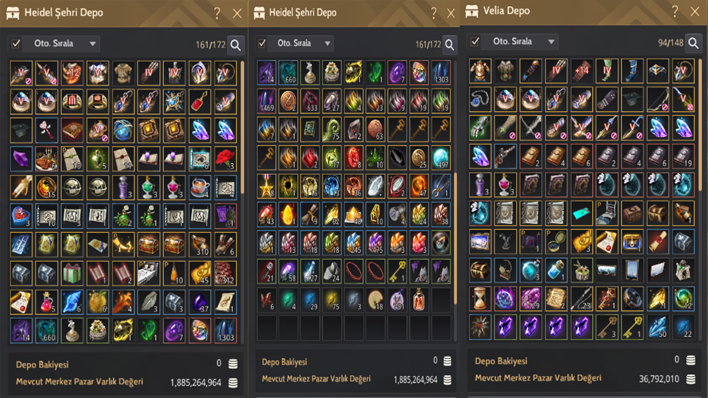Toggle auto-sort checkbox in left Heidel depot
The width and height of the screenshot is (708, 398).
coord(16,44)
